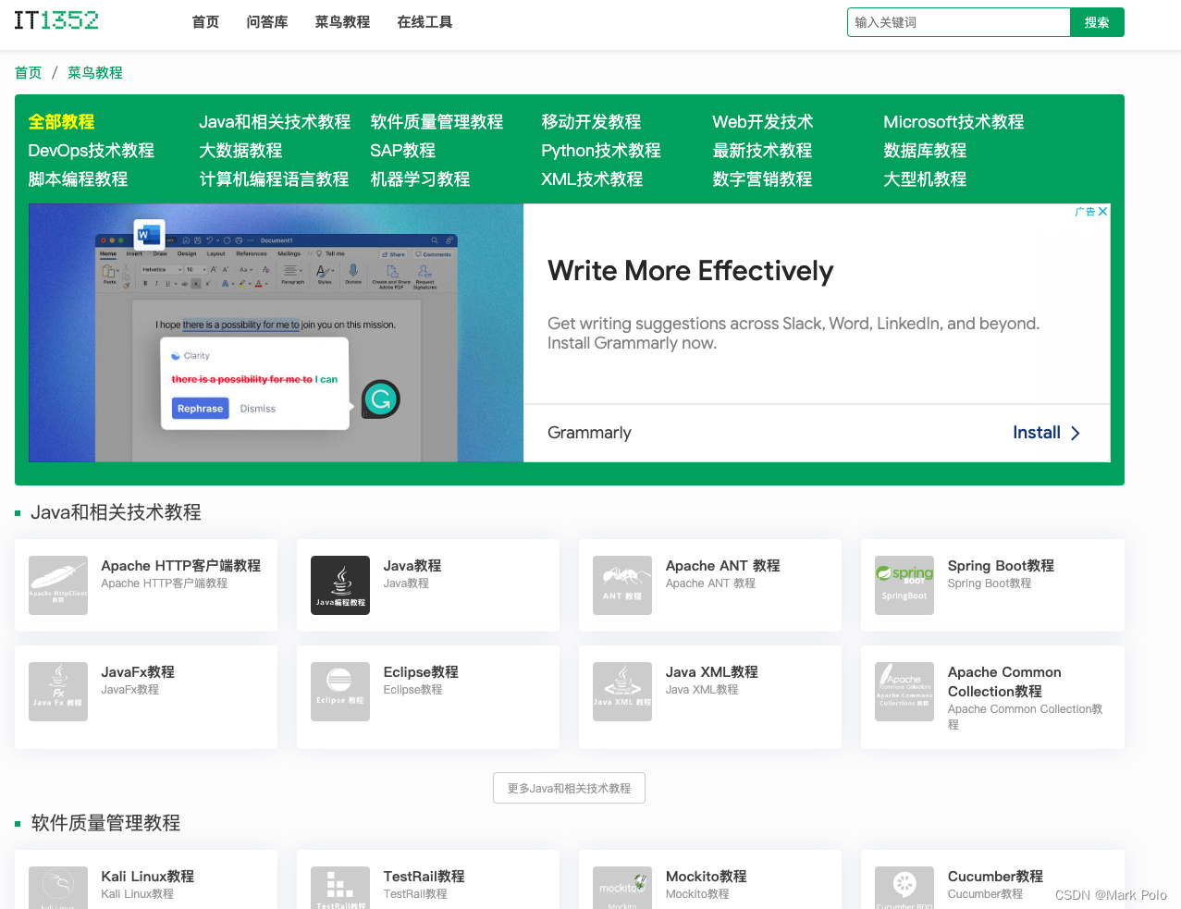Select the 脚本编程教程 category
The width and height of the screenshot is (1181, 909).
78,179
